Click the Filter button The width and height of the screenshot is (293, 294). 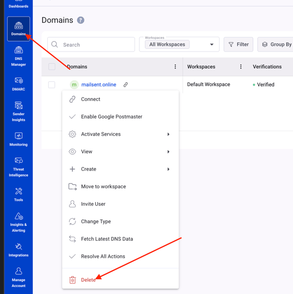(x=238, y=45)
